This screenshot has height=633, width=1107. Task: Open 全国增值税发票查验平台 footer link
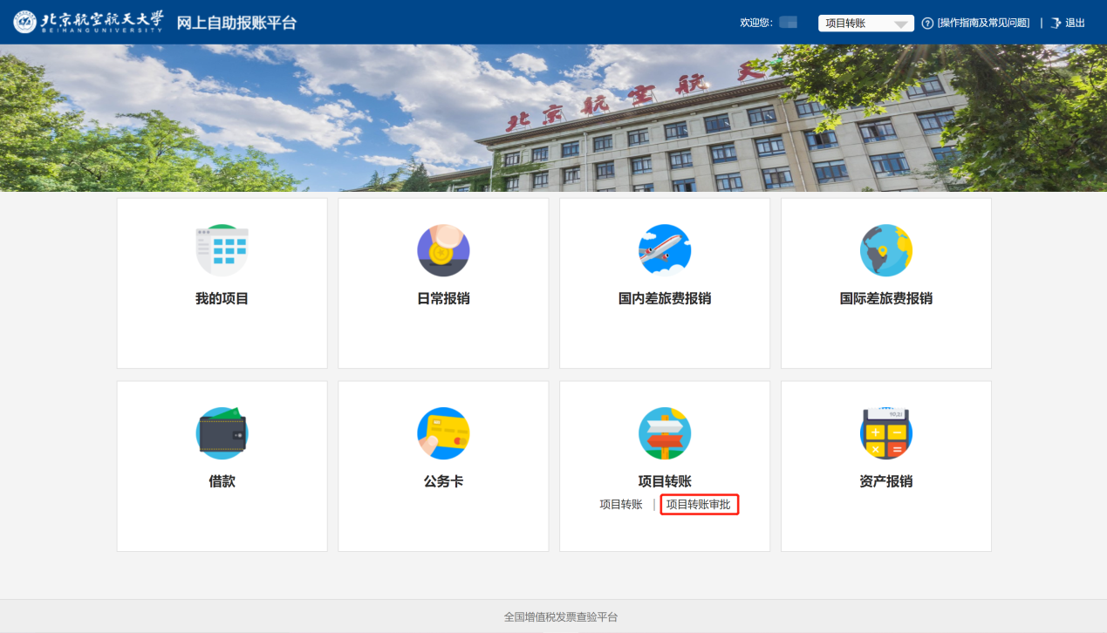click(560, 616)
